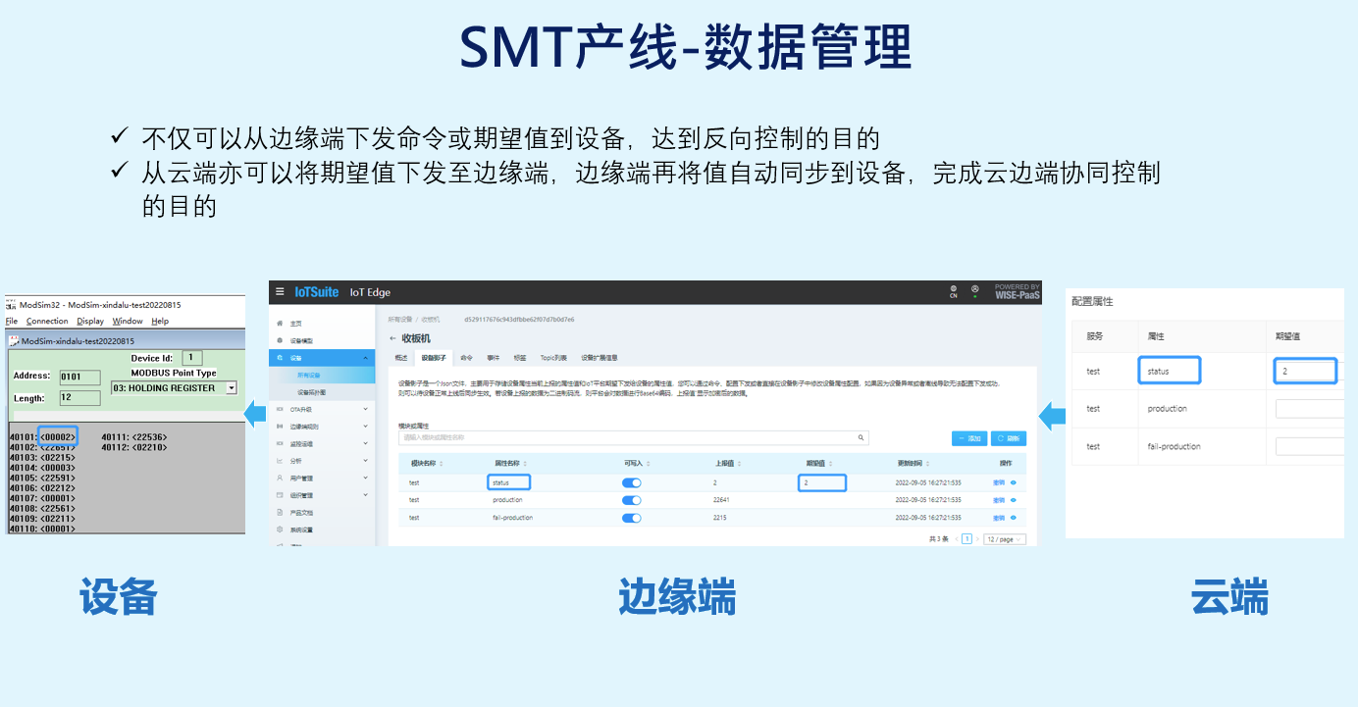The width and height of the screenshot is (1358, 707).
Task: Open the Window menu in ModSim32
Action: 128,321
